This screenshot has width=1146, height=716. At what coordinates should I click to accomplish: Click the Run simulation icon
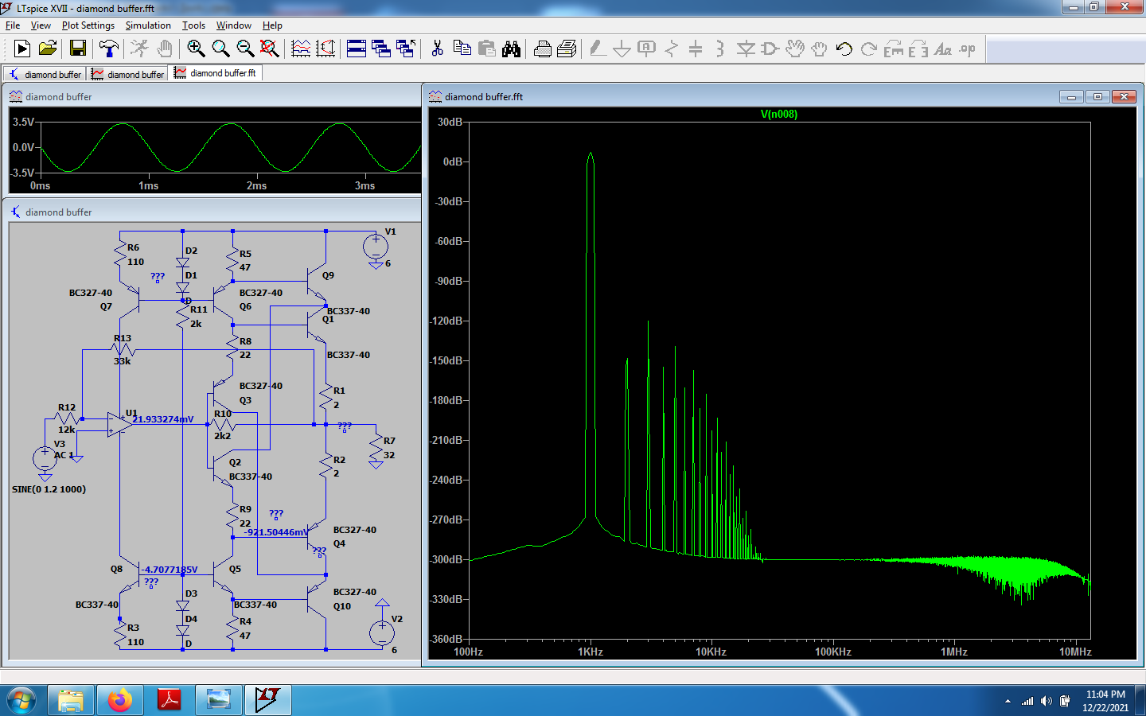(x=22, y=49)
